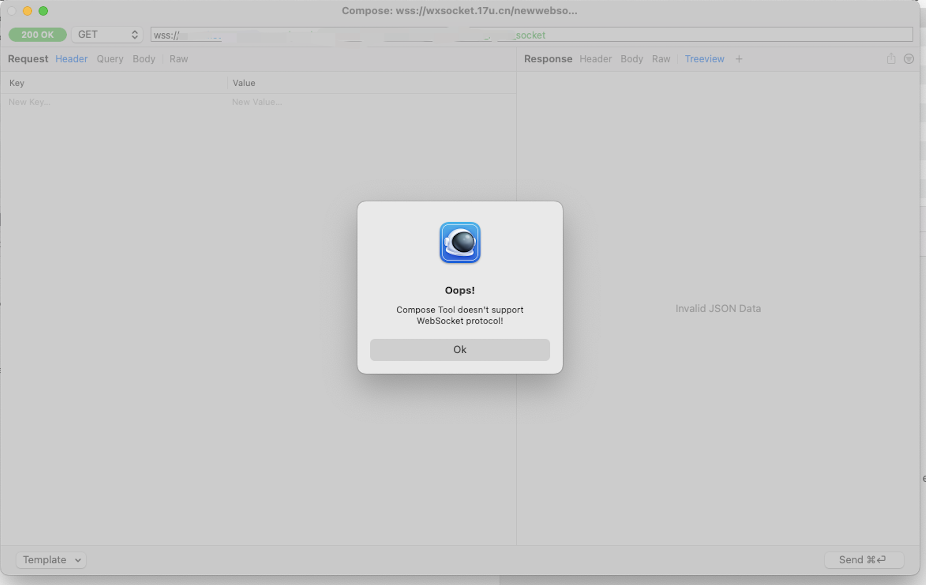Viewport: 926px width, 585px height.
Task: View the response Raw tab
Action: (661, 59)
